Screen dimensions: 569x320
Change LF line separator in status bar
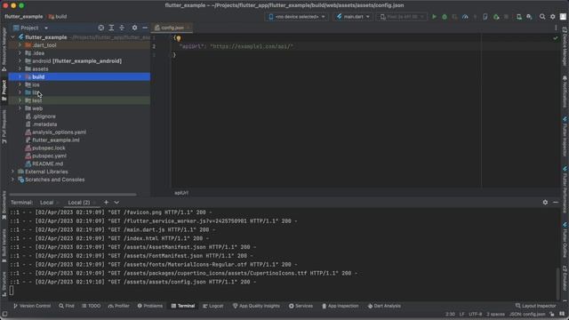click(x=462, y=314)
